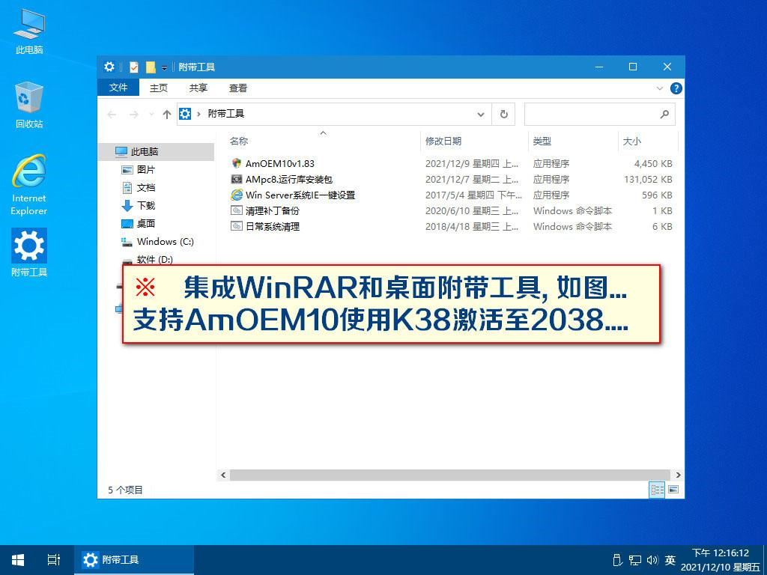Open Task View on the taskbar
Screen dimensions: 767x575
54,560
